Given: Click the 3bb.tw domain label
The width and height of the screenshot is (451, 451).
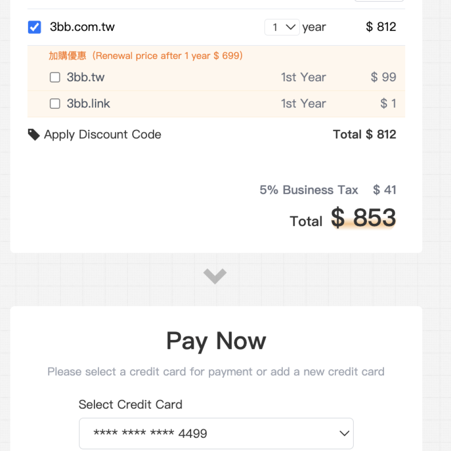Looking at the screenshot, I should pos(85,78).
